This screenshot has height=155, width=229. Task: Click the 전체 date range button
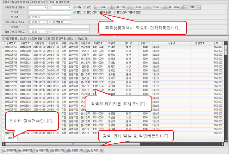tap(192, 7)
